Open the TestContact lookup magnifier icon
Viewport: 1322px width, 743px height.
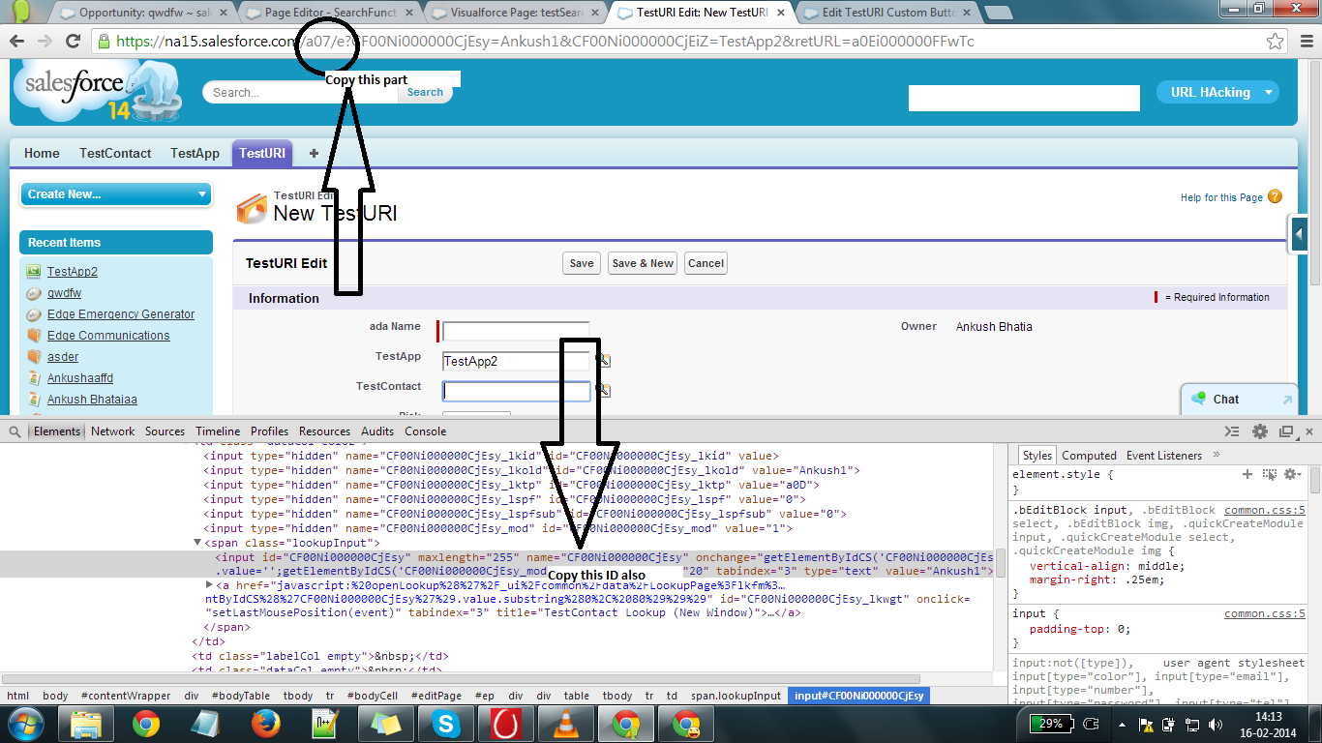pos(605,390)
